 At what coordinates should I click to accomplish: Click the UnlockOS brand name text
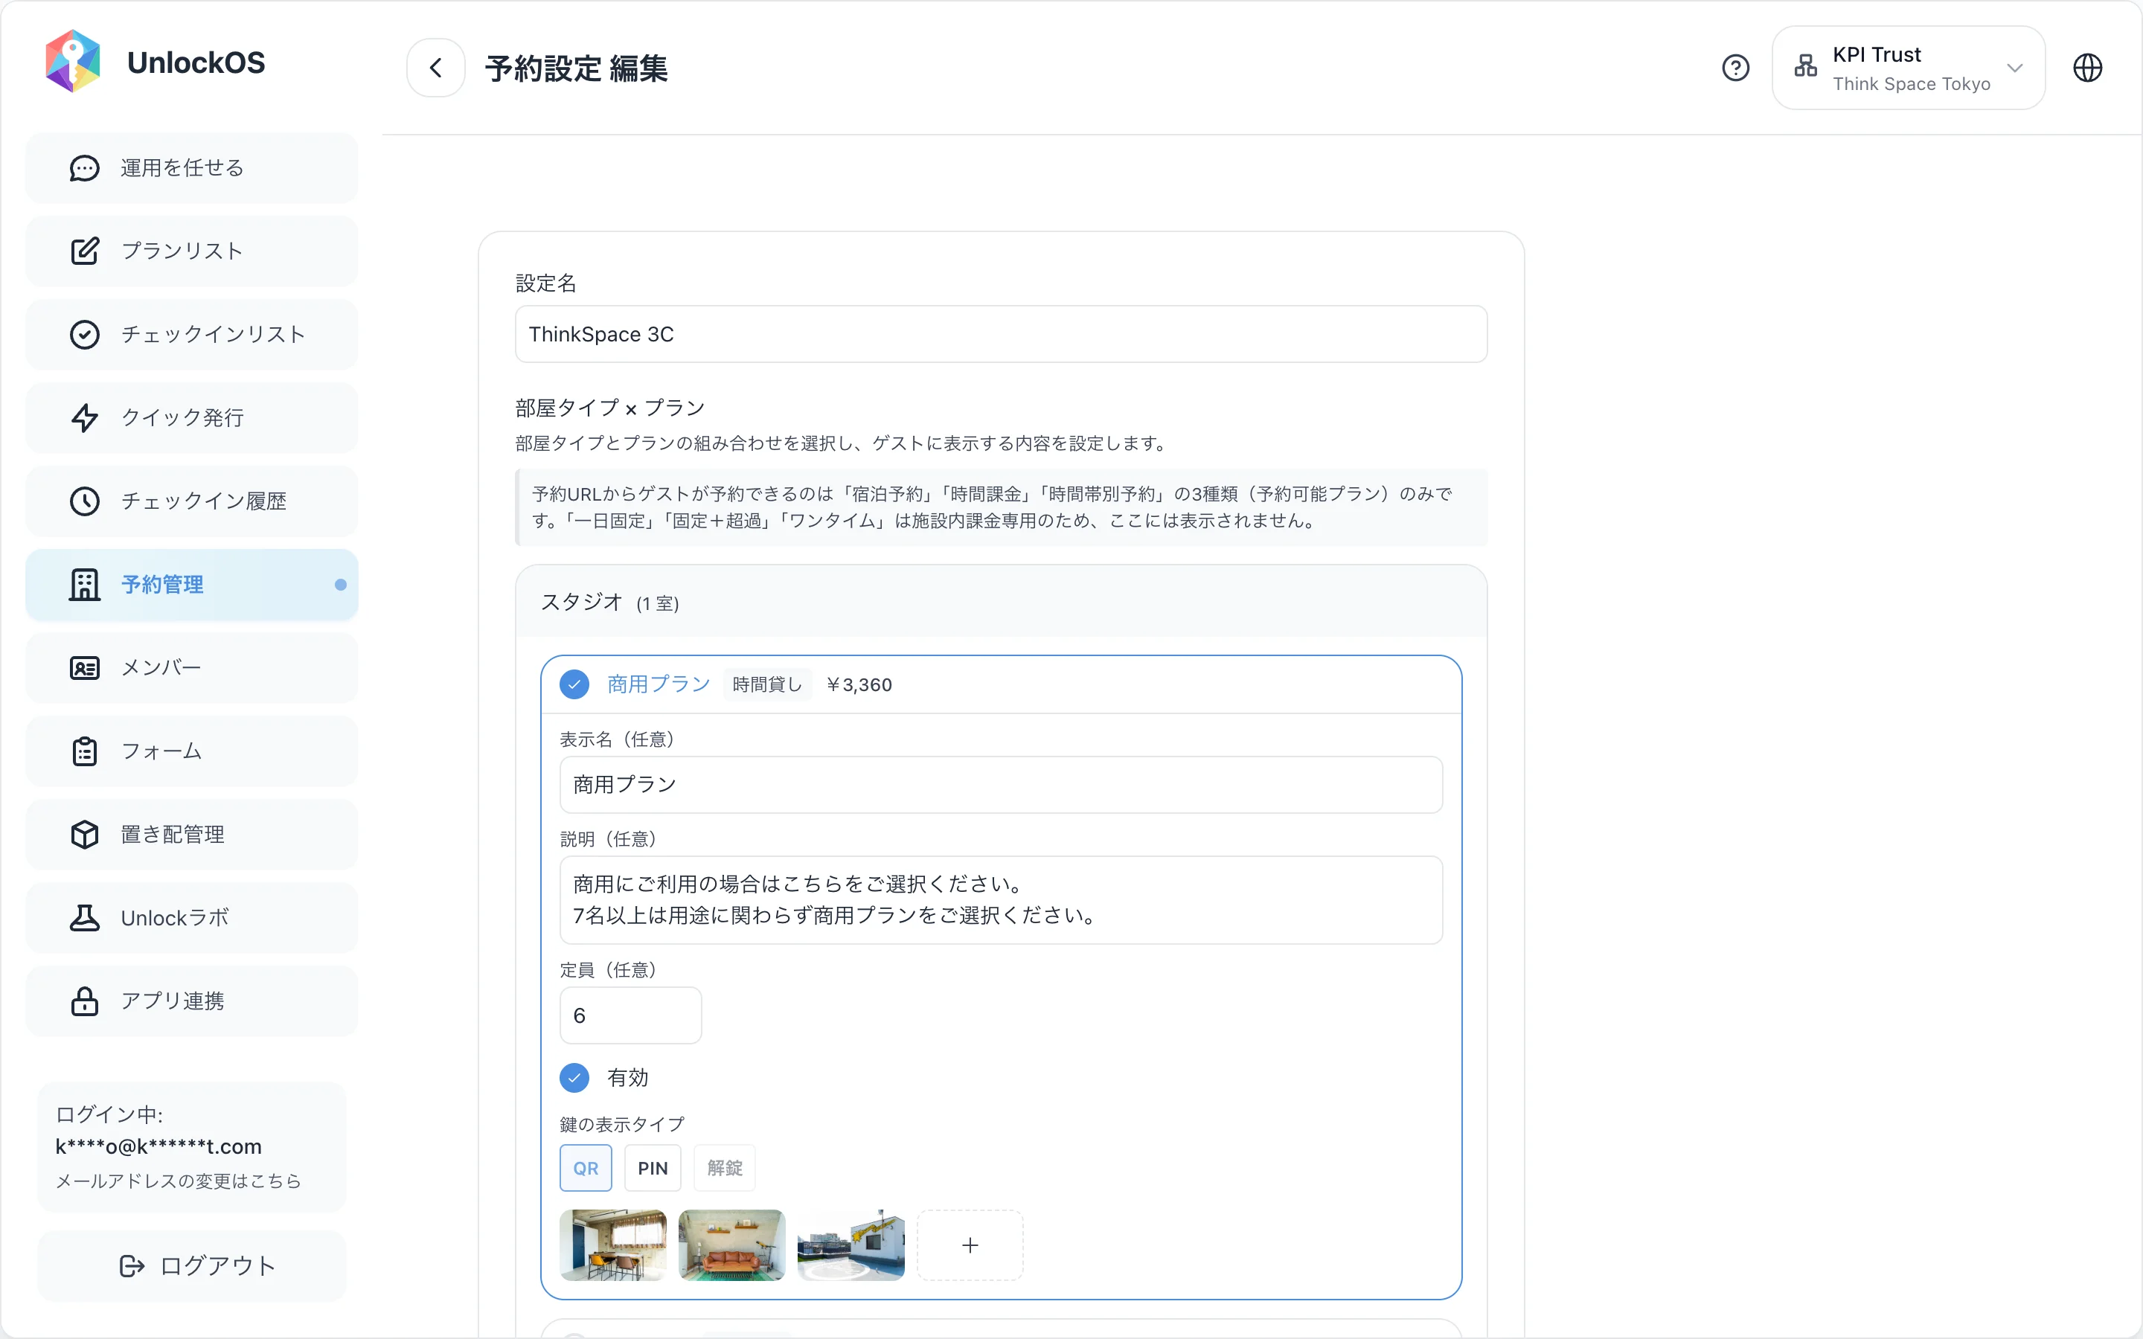(196, 62)
